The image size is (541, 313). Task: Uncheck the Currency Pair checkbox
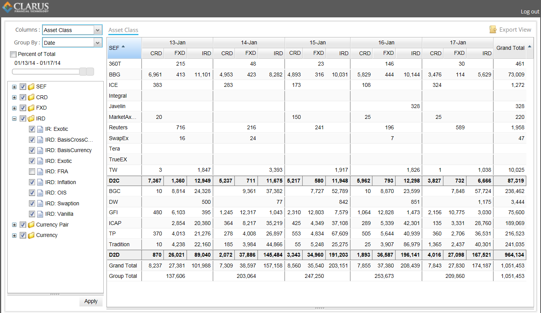(x=23, y=225)
